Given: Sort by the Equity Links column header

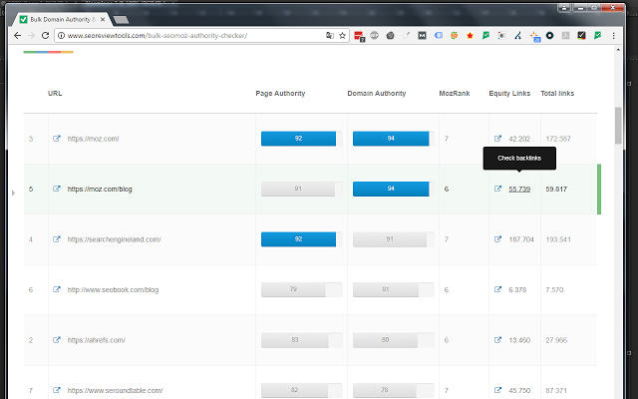Looking at the screenshot, I should tap(509, 93).
